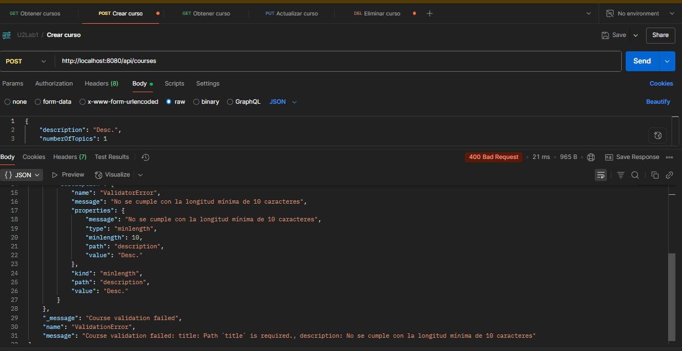Click the filter response icon
Image resolution: width=682 pixels, height=351 pixels.
pyautogui.click(x=621, y=175)
